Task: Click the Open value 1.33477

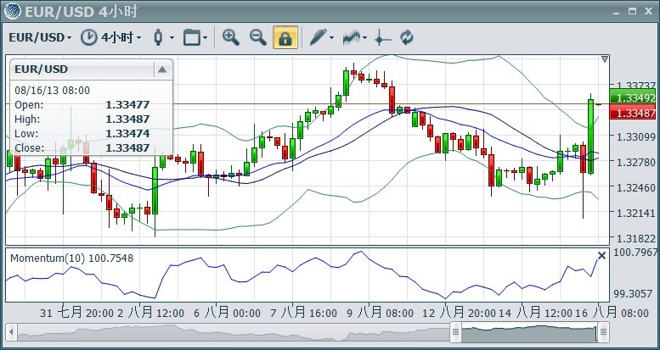Action: [127, 105]
